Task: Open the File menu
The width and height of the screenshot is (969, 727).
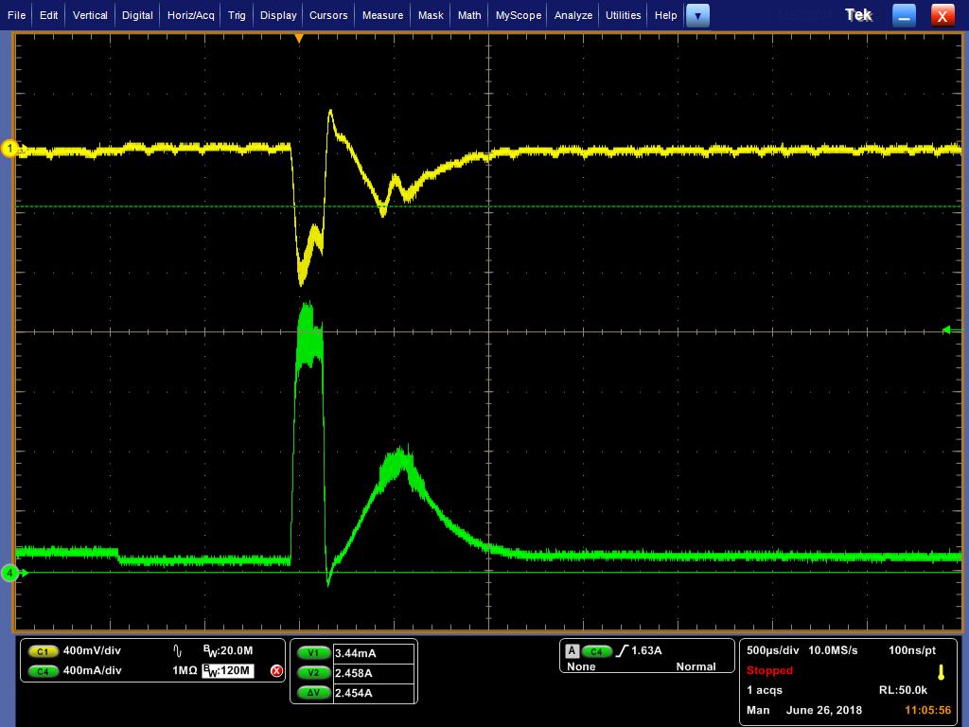Action: [16, 15]
